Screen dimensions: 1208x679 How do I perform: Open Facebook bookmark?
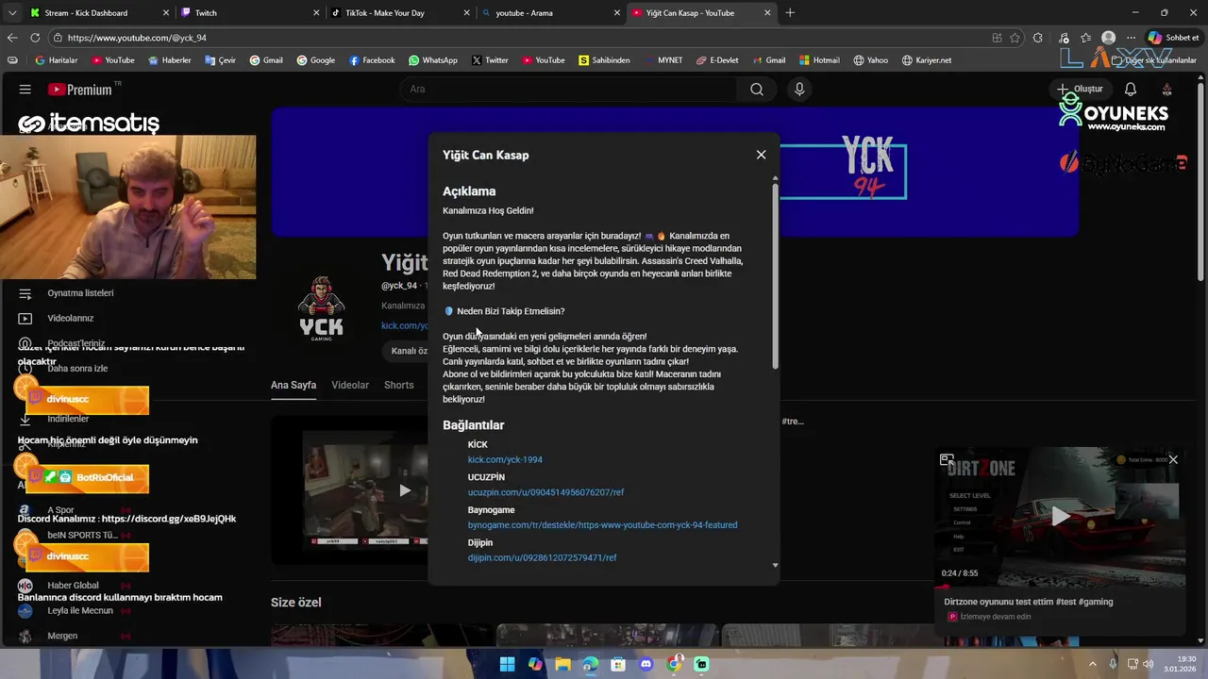point(371,60)
